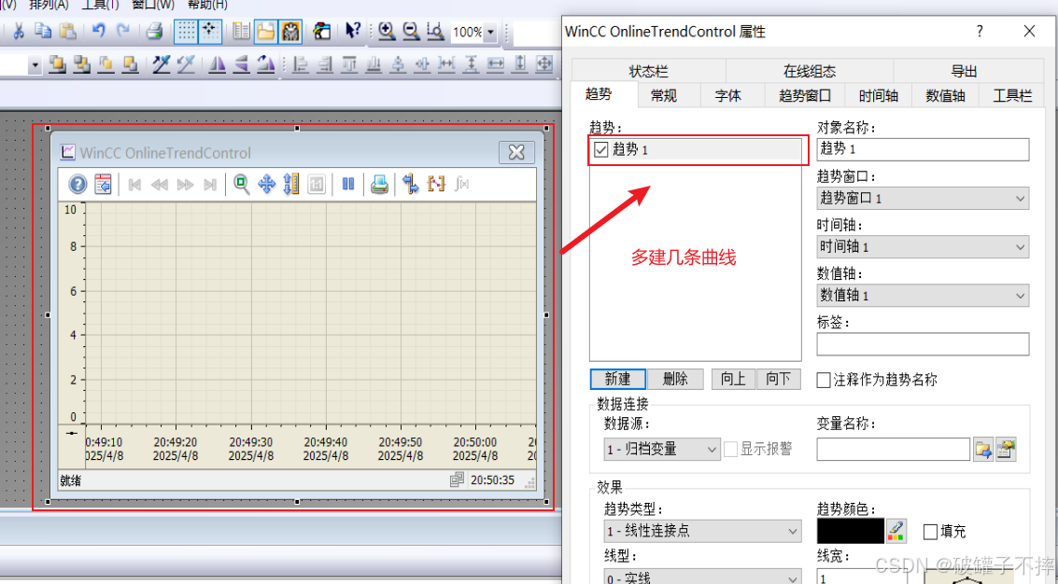Click the 删除 button
The width and height of the screenshot is (1058, 584).
tap(675, 379)
